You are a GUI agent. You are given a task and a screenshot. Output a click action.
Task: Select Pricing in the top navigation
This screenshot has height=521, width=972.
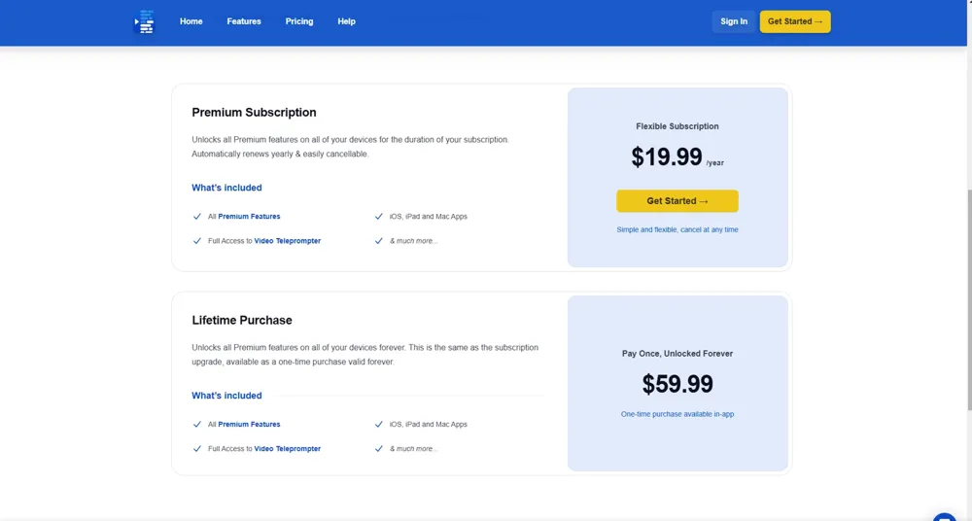tap(299, 21)
